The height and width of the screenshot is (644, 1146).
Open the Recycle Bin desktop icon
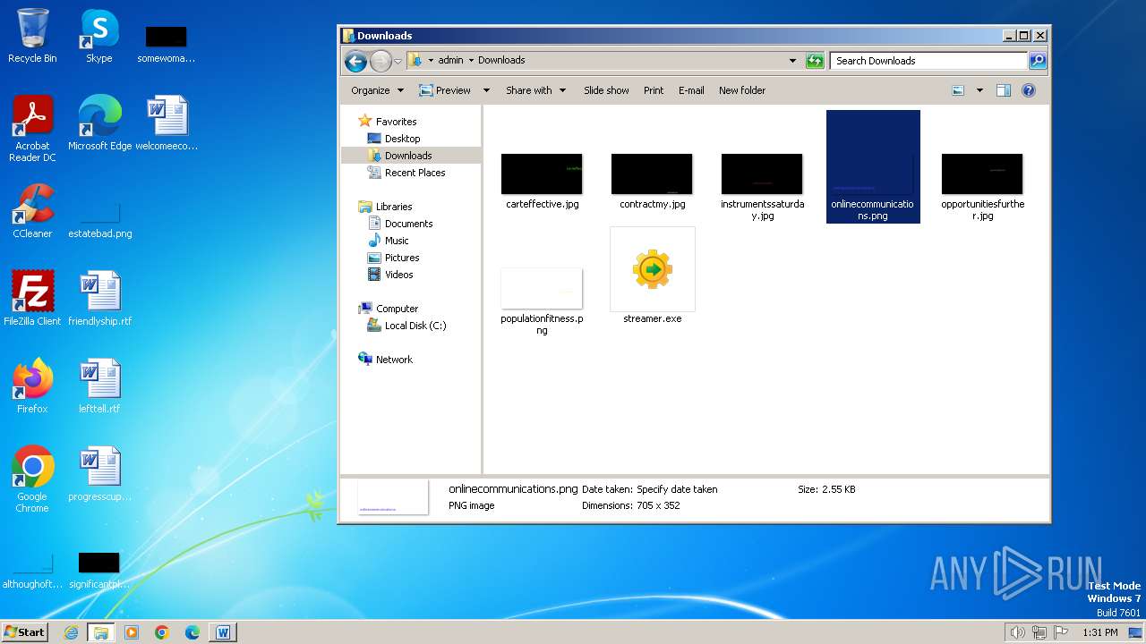pyautogui.click(x=32, y=36)
